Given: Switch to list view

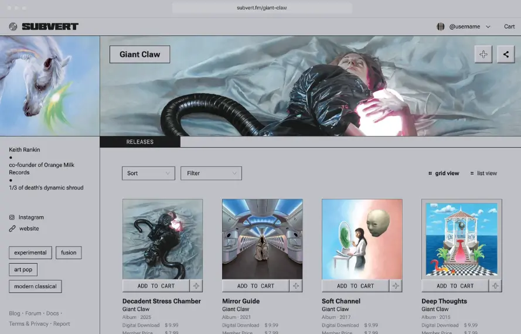Looking at the screenshot, I should (x=483, y=173).
